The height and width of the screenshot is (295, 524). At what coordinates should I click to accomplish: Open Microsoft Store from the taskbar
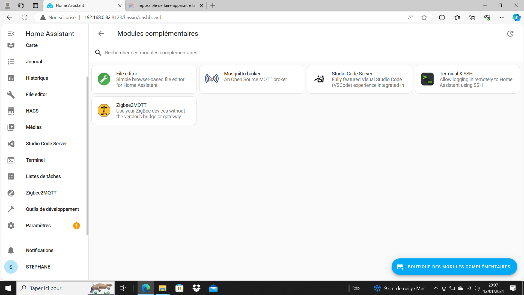[179, 288]
